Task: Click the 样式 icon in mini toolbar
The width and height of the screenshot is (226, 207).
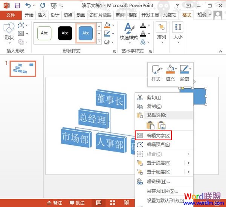Action: click(x=156, y=73)
